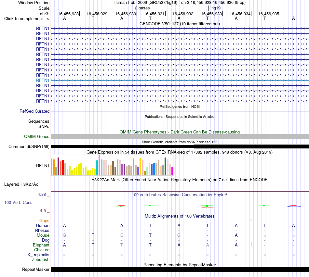Image resolution: width=309 pixels, height=277 pixels.
Task: Click the Rhesus alignment row label
Action: [x=42, y=230]
